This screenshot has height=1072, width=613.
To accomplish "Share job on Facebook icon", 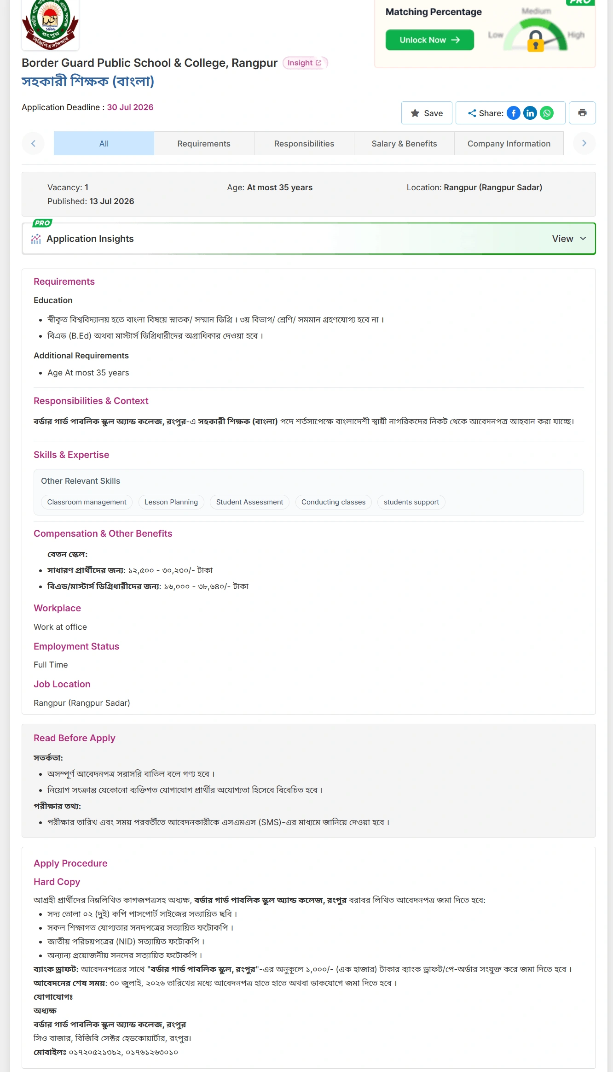I will (514, 113).
